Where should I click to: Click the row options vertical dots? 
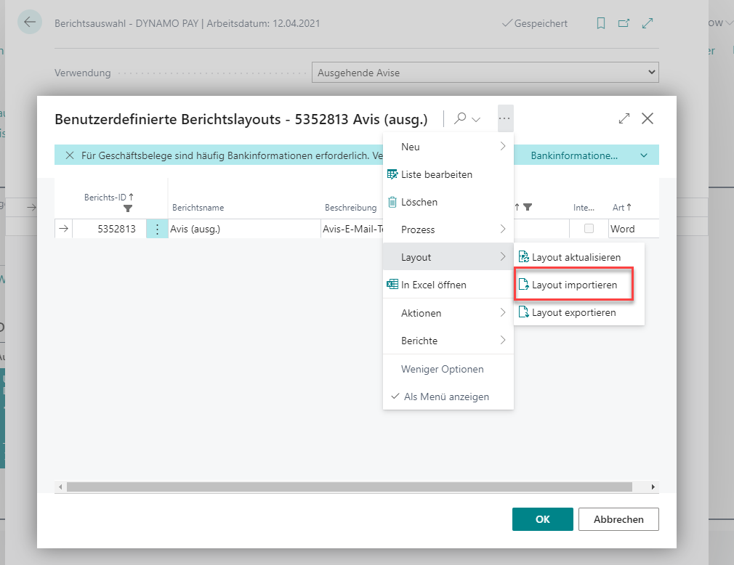[x=157, y=229]
